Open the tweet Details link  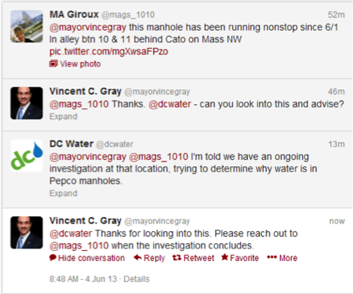coord(136,279)
